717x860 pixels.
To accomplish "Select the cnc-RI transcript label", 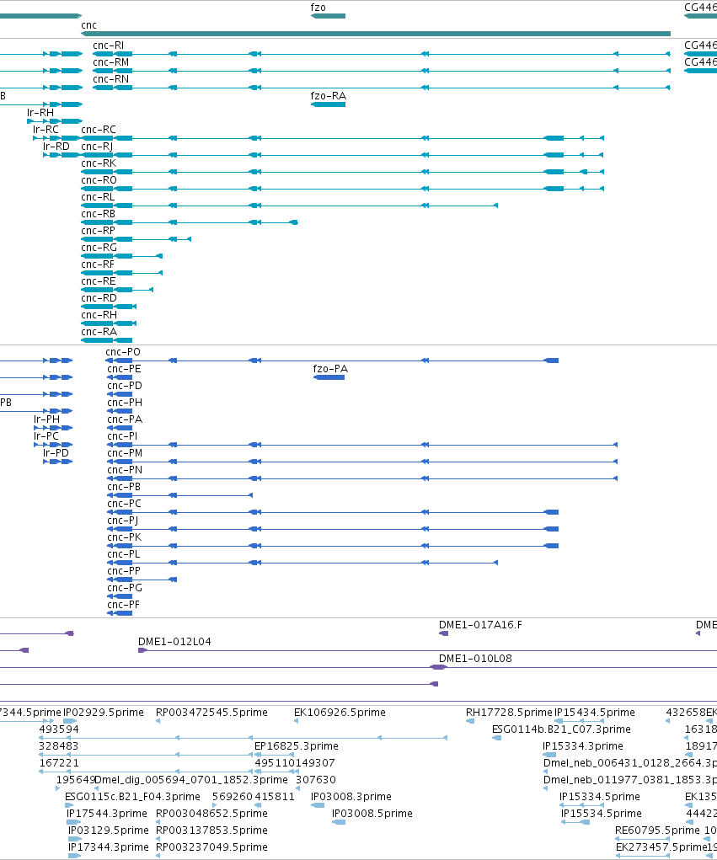I will coord(109,45).
